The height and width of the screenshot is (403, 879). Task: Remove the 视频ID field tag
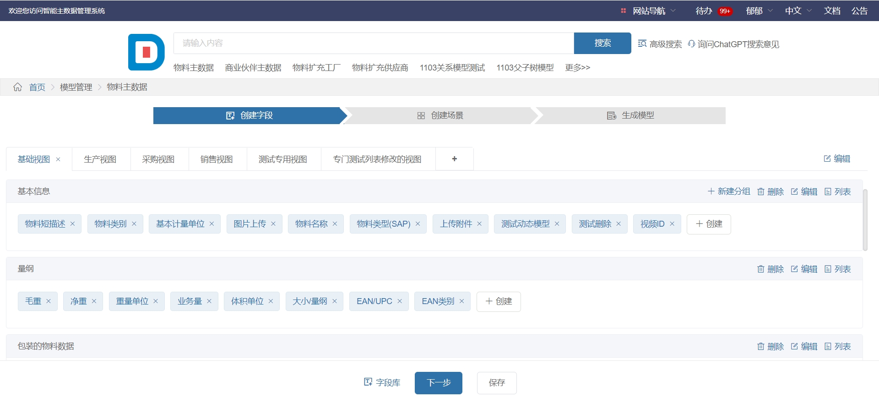point(672,224)
